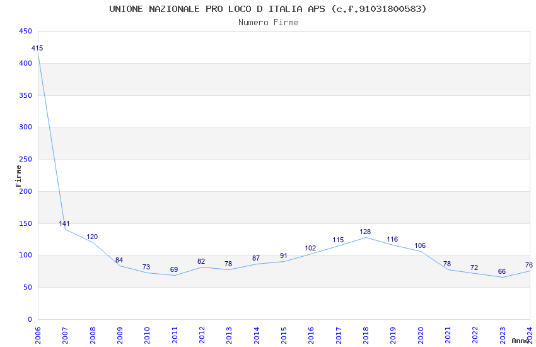Click the data label 116
The width and height of the screenshot is (536, 347).
[392, 239]
